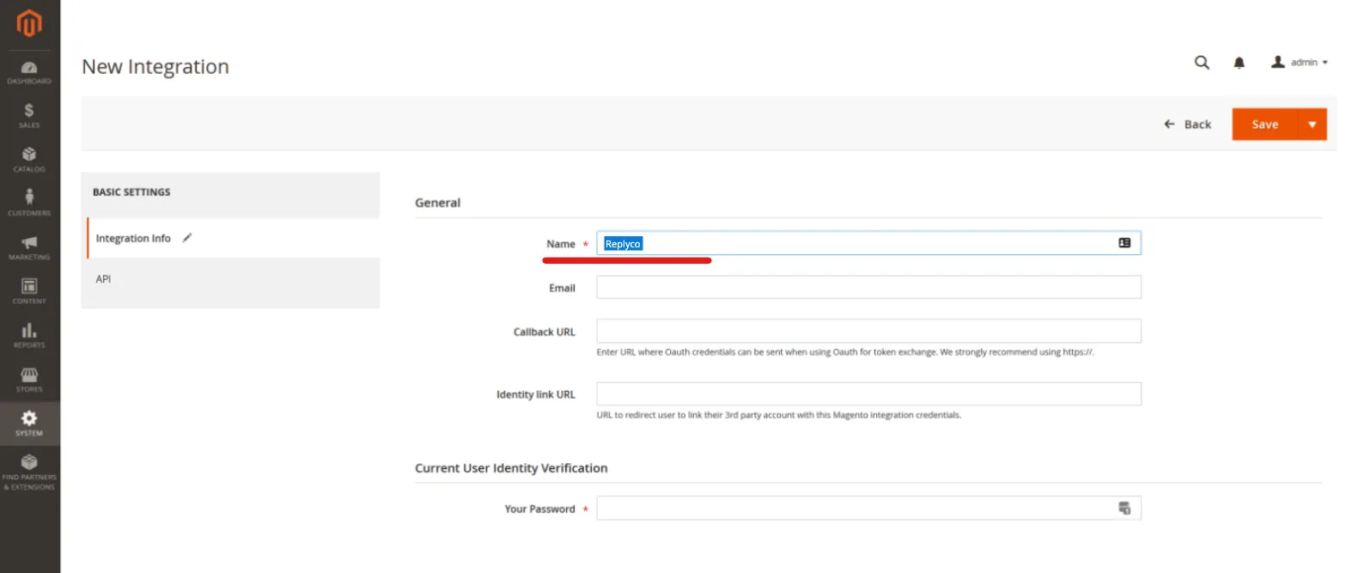The width and height of the screenshot is (1346, 573).
Task: Click the Your Password input field
Action: point(868,508)
